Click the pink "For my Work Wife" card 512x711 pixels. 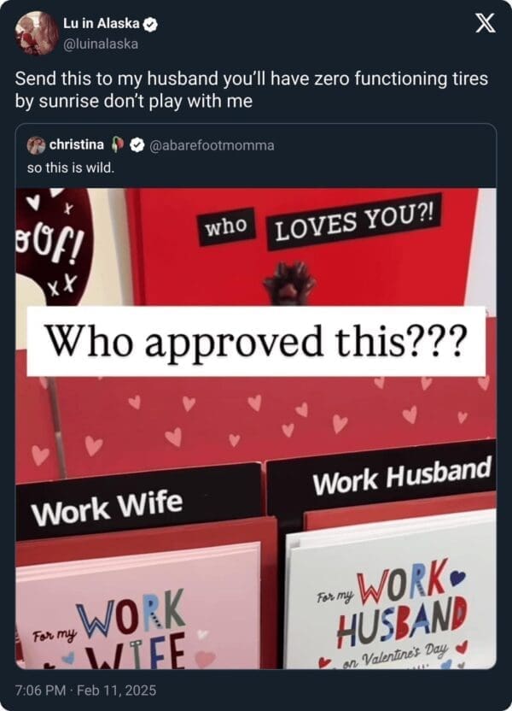coord(137,605)
